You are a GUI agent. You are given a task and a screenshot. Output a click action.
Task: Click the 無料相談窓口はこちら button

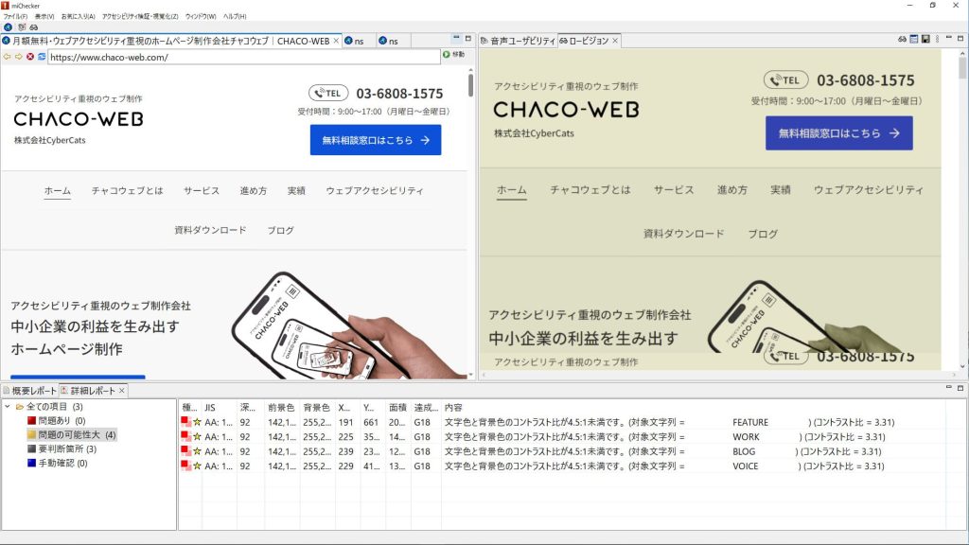point(375,140)
